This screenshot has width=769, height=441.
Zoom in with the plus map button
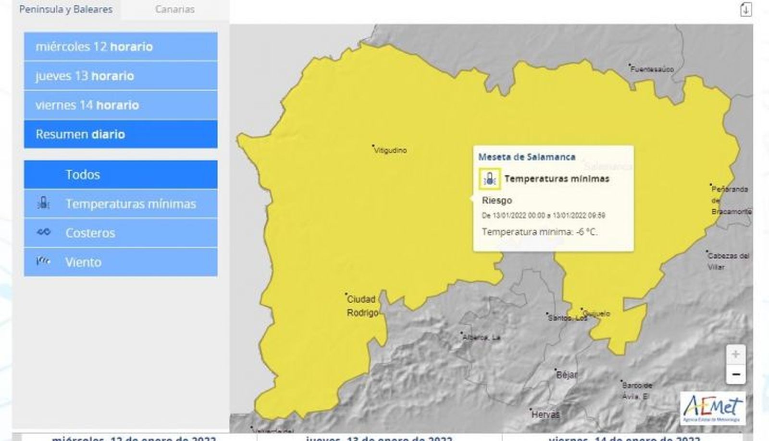pos(735,355)
